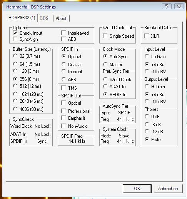Click the AutoSync Ref Input SPDIF value
Screen dimensions: 187x199
point(124,113)
